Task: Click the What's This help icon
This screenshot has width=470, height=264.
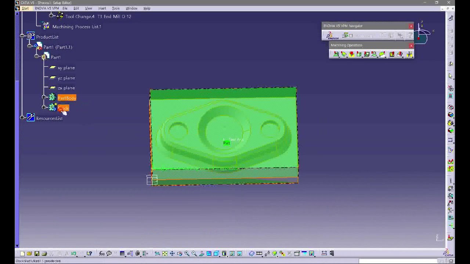Action: coord(89,253)
